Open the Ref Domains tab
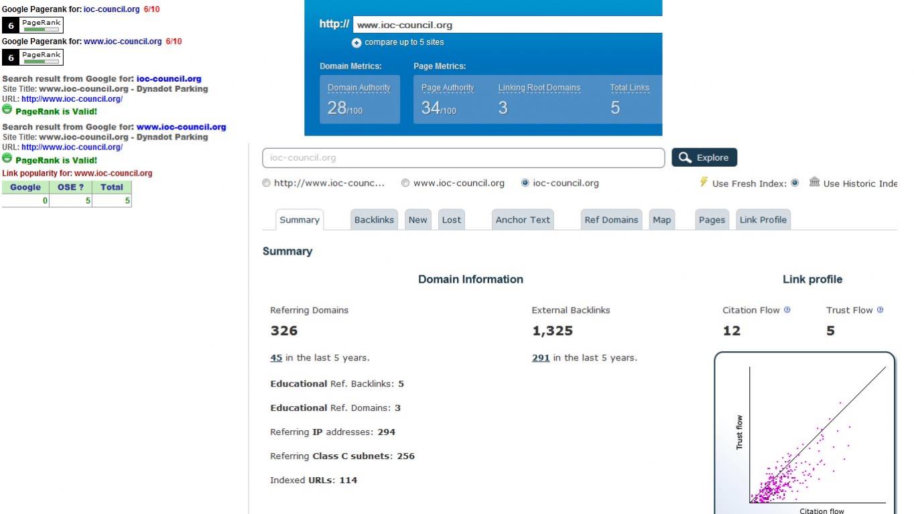The width and height of the screenshot is (914, 514). (x=611, y=220)
